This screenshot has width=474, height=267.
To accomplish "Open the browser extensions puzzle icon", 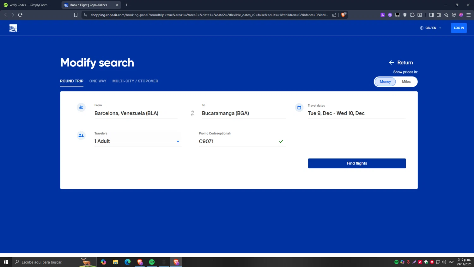I will (x=412, y=15).
